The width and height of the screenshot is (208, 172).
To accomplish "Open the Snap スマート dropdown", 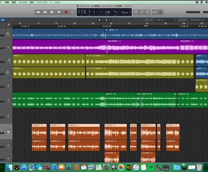I will point(166,20).
